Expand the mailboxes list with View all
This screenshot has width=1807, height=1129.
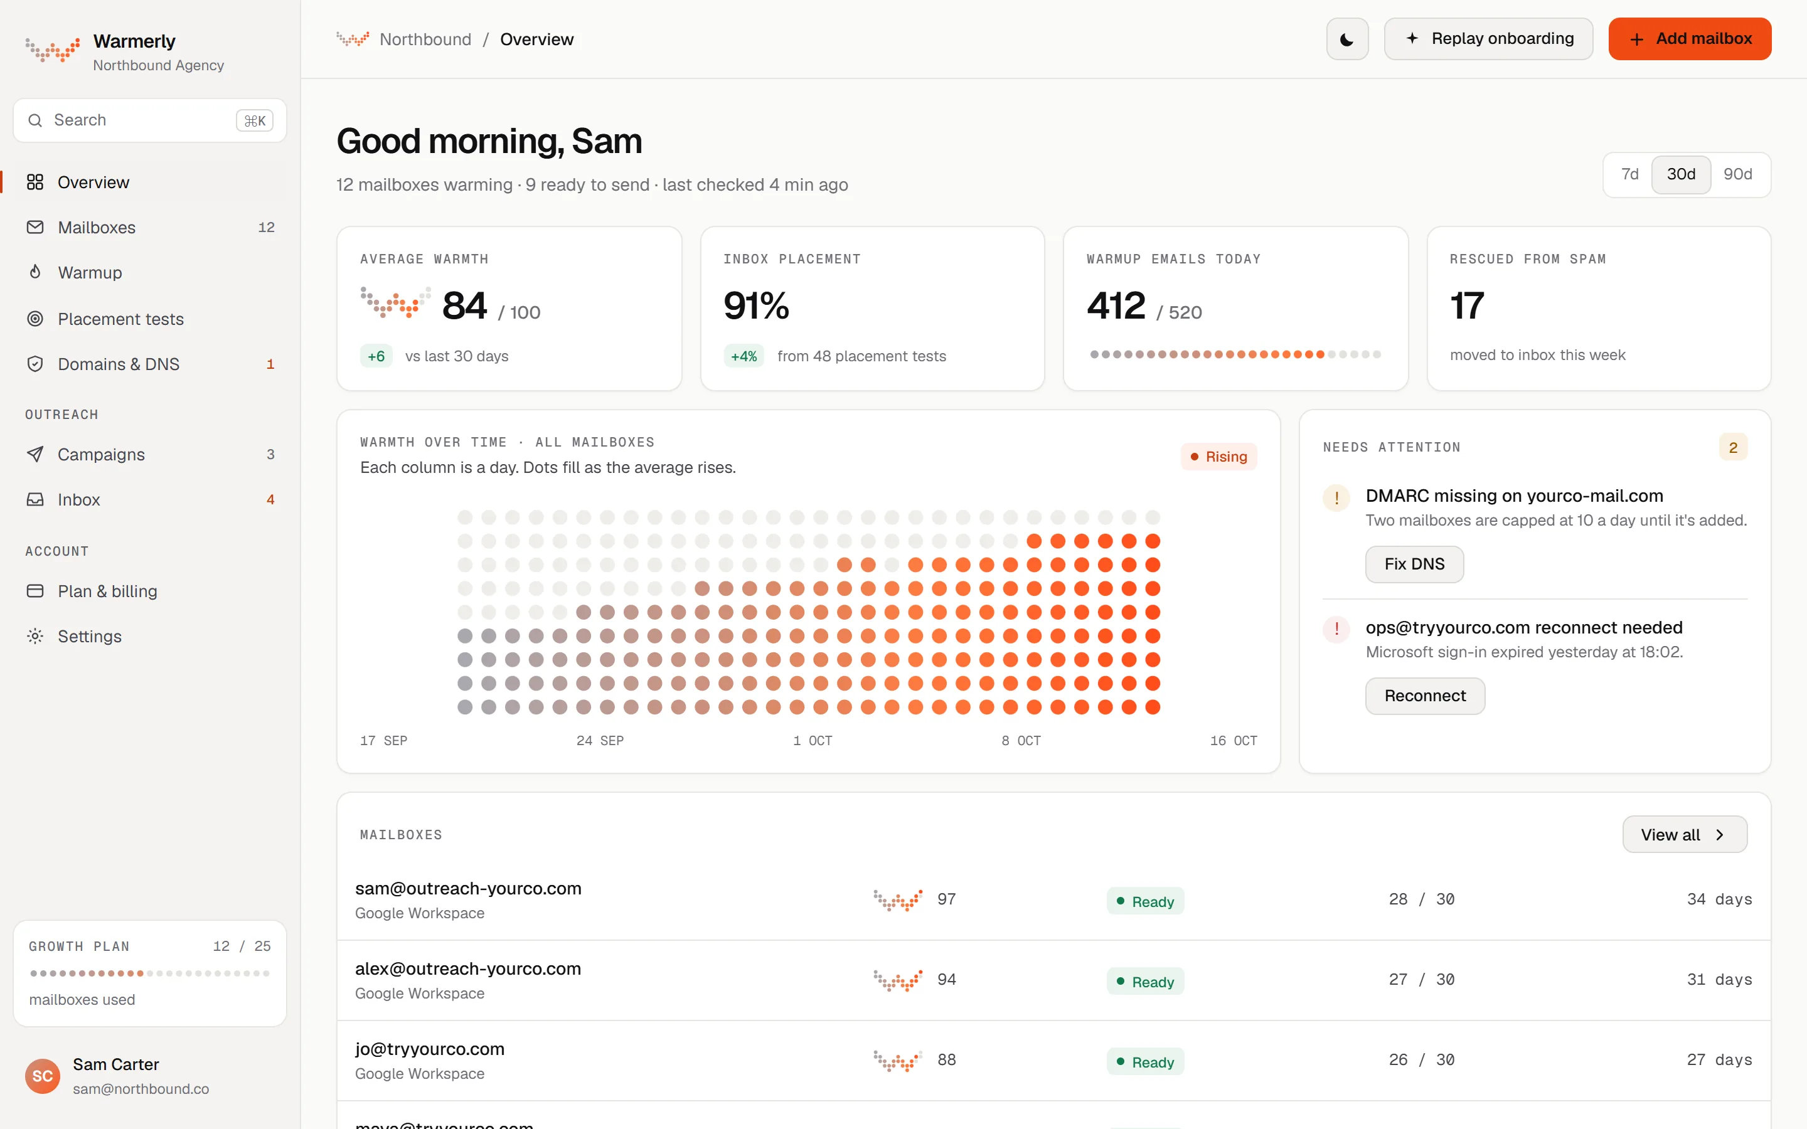1685,834
